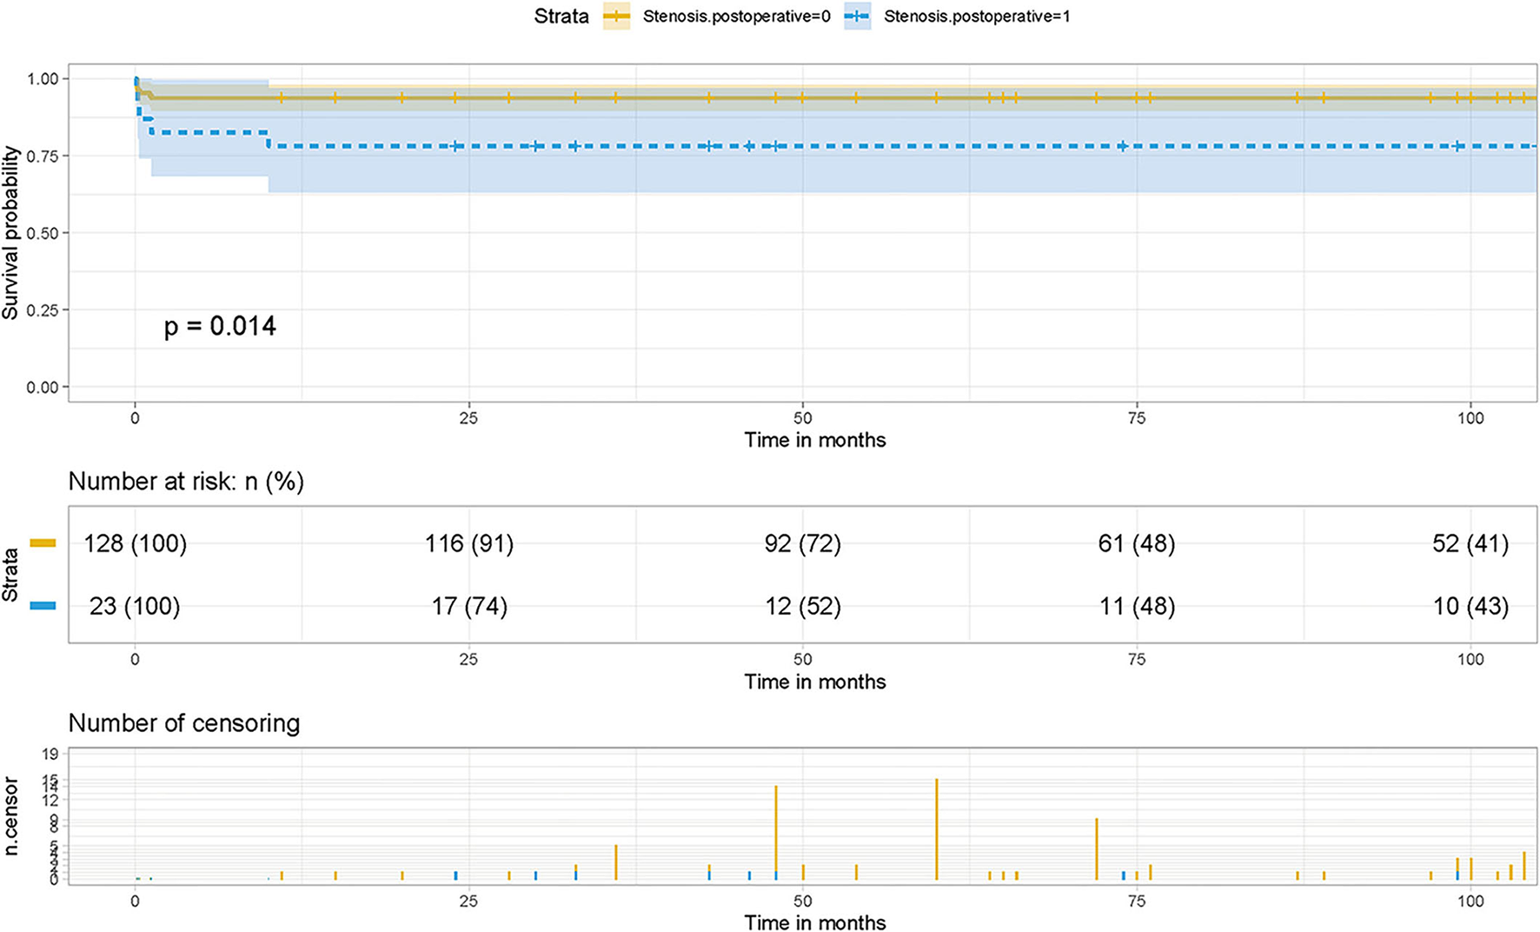The image size is (1540, 932).
Task: Select the '116 (91)' risk table value
Action: tap(469, 543)
